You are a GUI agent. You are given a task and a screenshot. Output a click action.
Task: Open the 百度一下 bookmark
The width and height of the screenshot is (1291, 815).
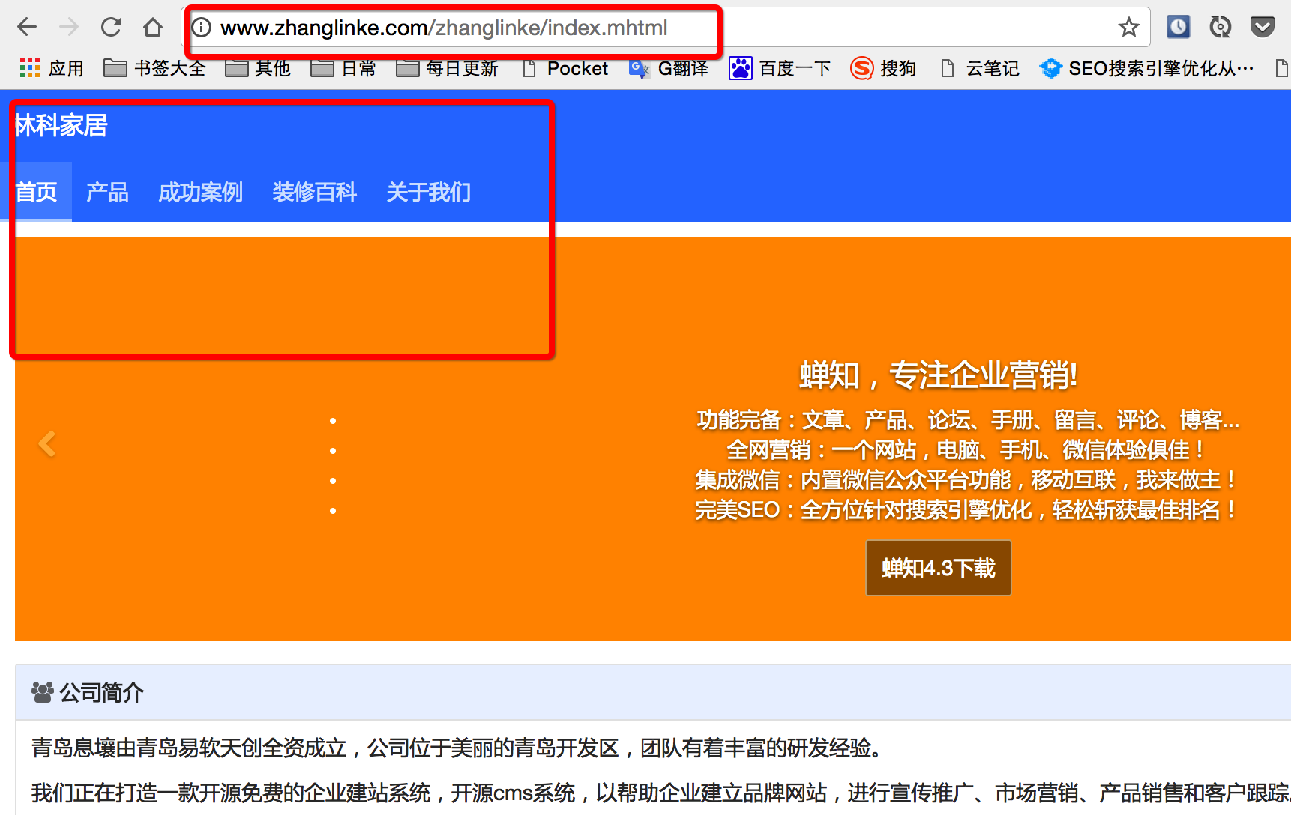780,68
